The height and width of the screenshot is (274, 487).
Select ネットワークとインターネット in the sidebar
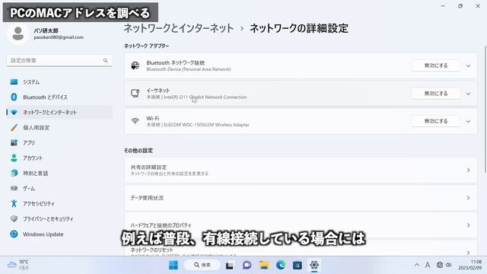tap(59, 113)
